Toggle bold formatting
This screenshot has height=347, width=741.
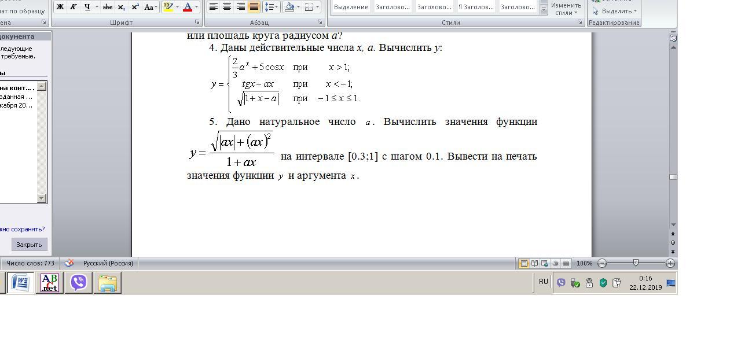click(x=60, y=7)
